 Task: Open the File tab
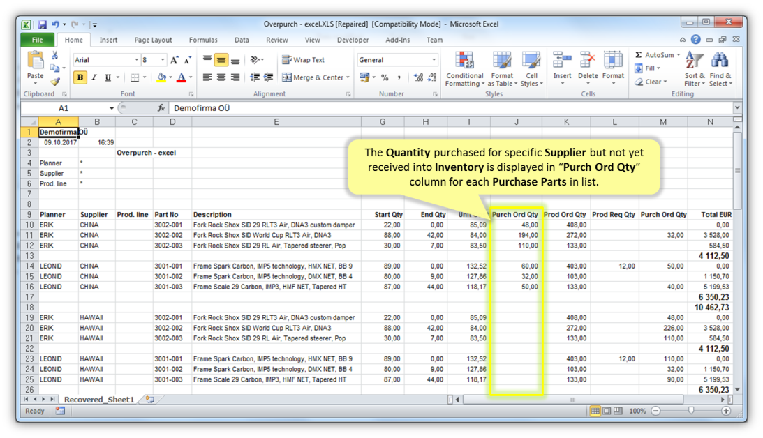pos(38,40)
